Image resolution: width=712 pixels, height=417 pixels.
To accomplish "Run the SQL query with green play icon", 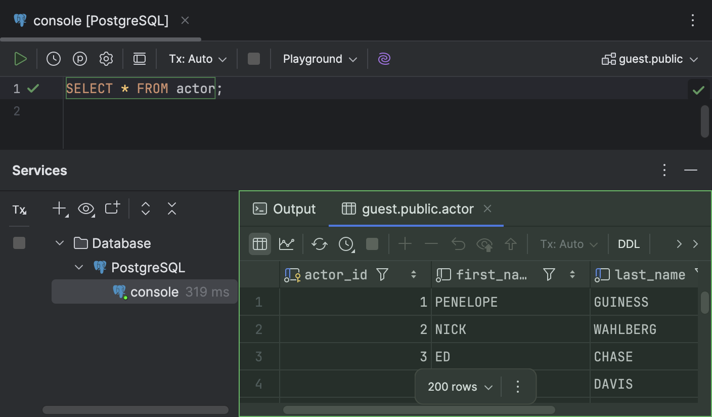I will (21, 58).
